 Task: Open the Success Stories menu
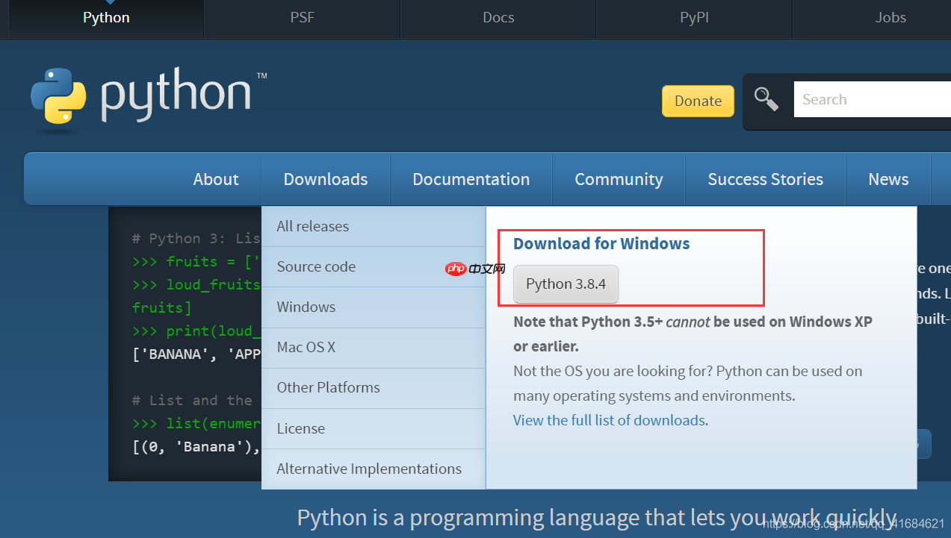[x=765, y=179]
